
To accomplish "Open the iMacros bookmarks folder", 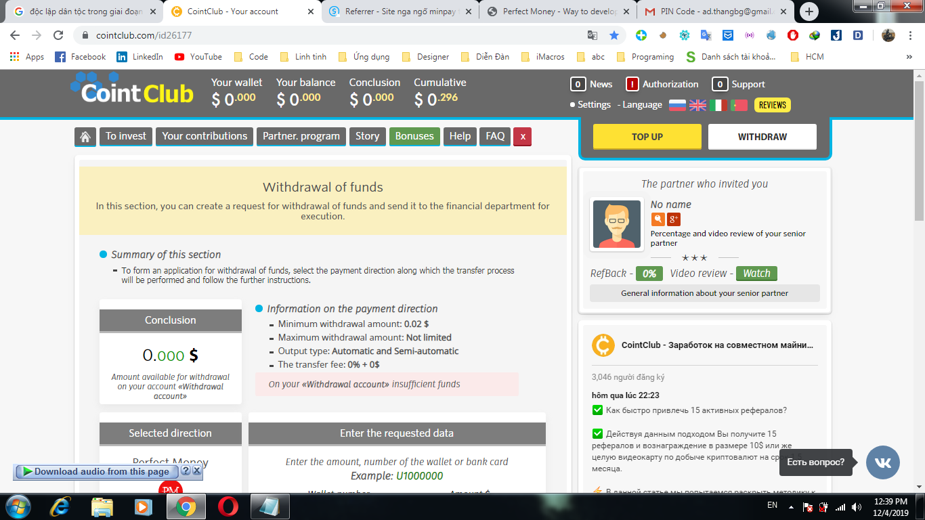I will pyautogui.click(x=542, y=57).
